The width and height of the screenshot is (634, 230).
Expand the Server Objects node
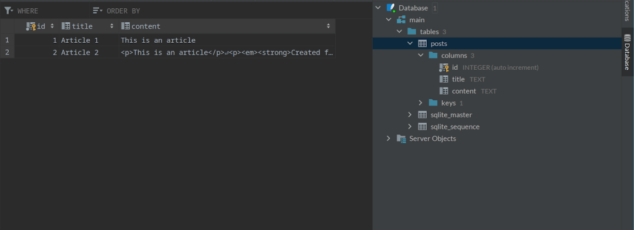(x=389, y=138)
